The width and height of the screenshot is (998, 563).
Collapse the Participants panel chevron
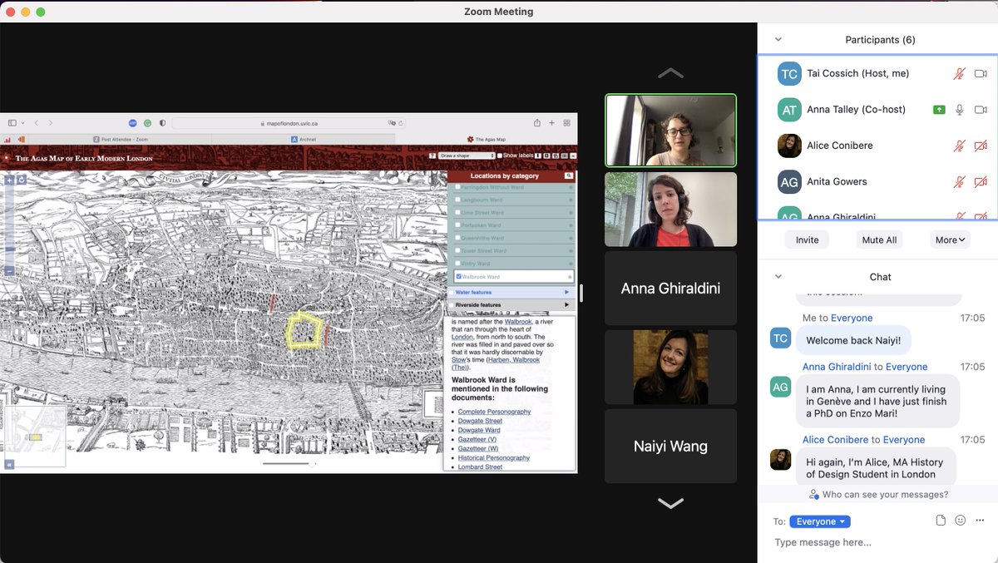(x=778, y=39)
